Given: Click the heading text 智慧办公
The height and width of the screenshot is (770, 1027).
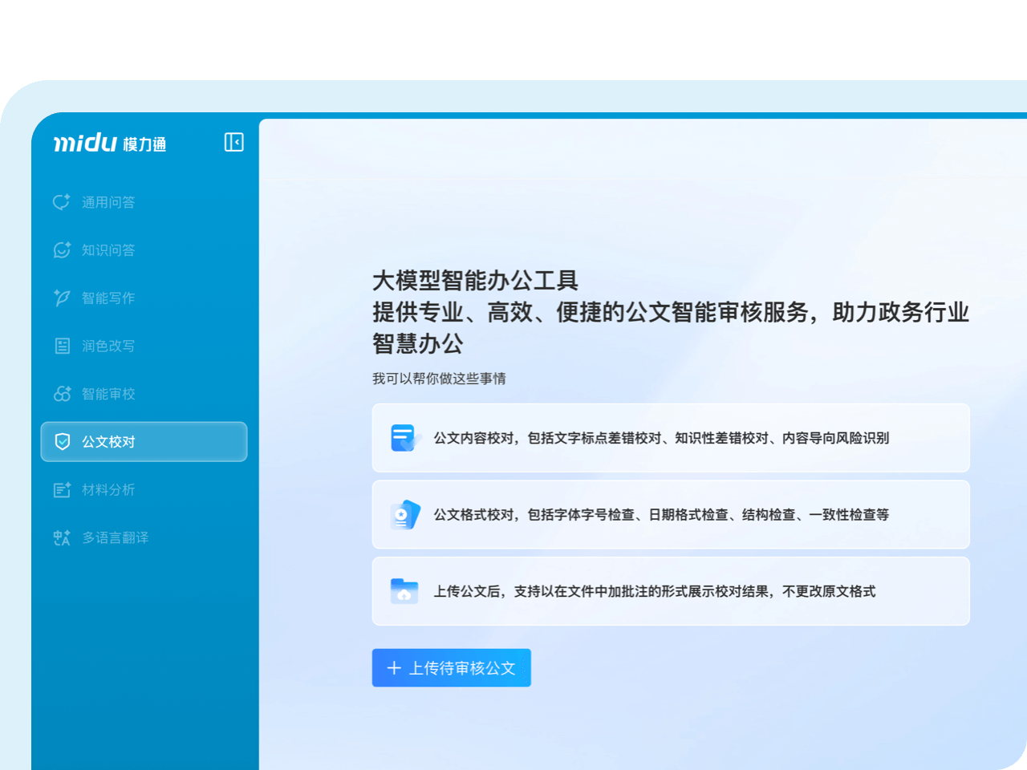Looking at the screenshot, I should click(418, 344).
